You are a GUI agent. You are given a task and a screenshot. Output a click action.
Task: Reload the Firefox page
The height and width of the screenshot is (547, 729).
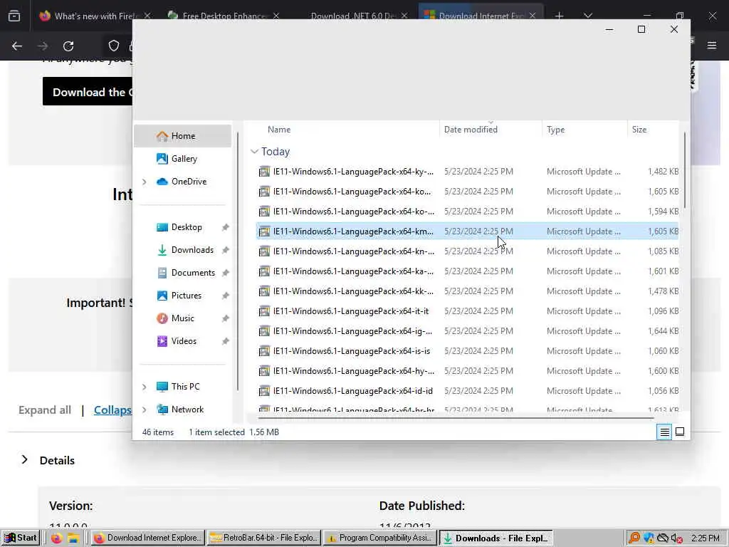click(68, 46)
